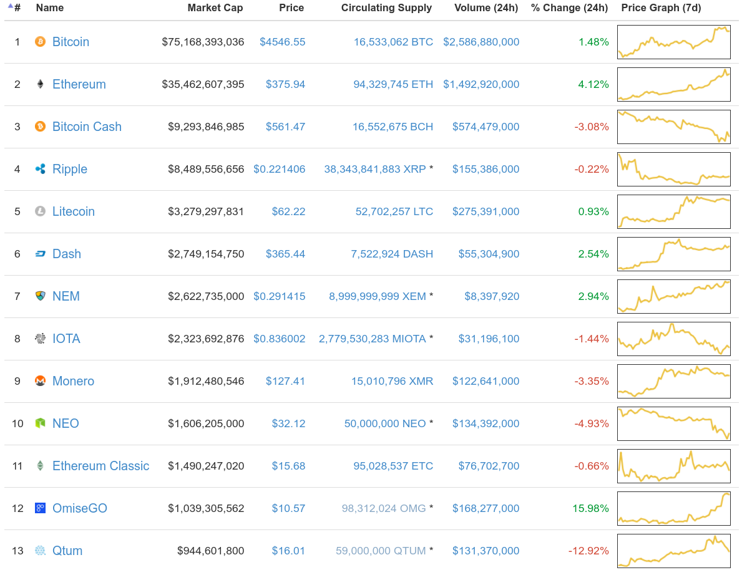Click the Price Graph (7d) header

pos(661,7)
